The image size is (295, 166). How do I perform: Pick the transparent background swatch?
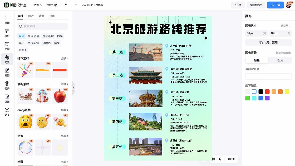pos(248,92)
